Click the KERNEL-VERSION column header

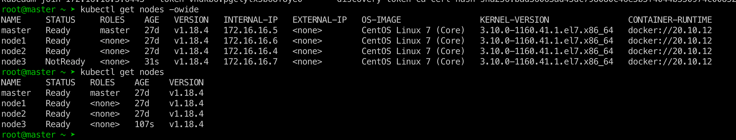coord(515,20)
